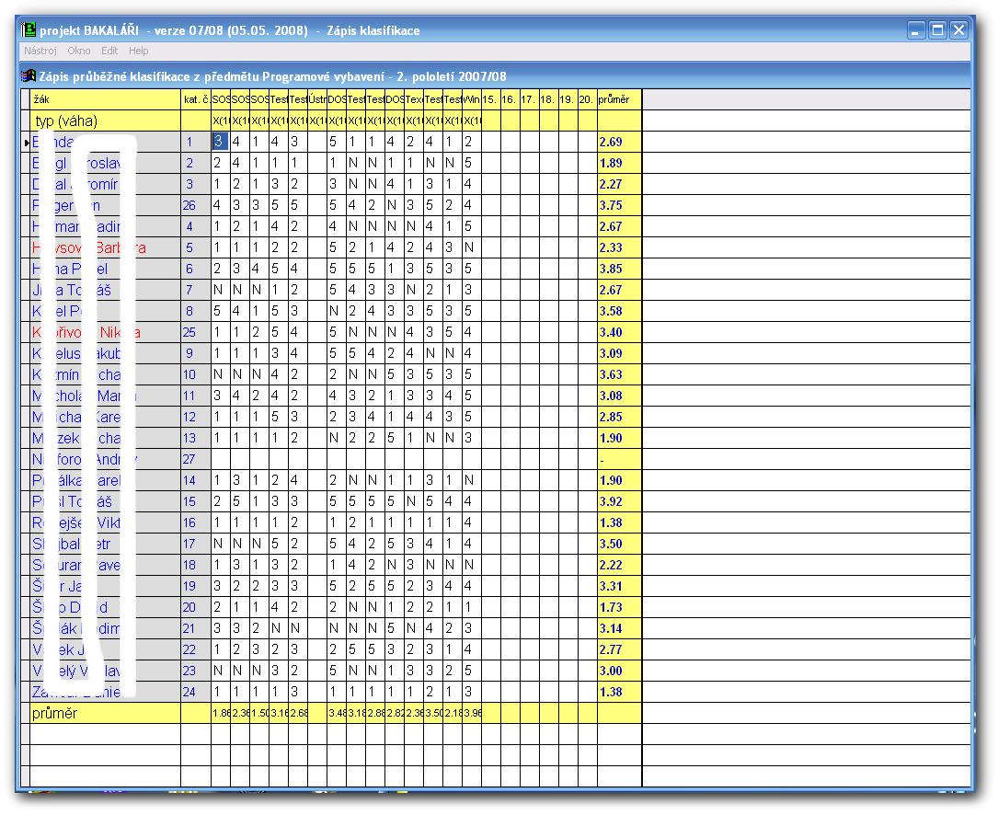Image resolution: width=998 pixels, height=815 pixels.
Task: Click average value 3.75
Action: click(611, 205)
